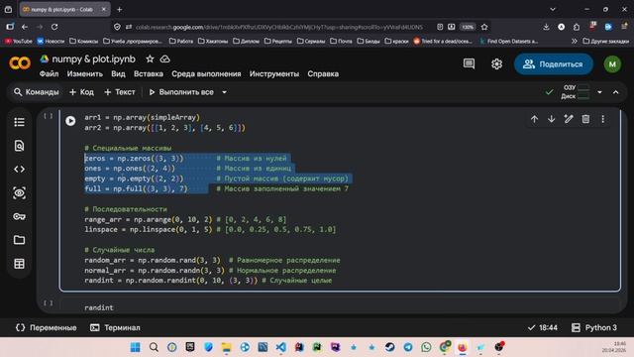Click the cloud save status icon

(165, 59)
